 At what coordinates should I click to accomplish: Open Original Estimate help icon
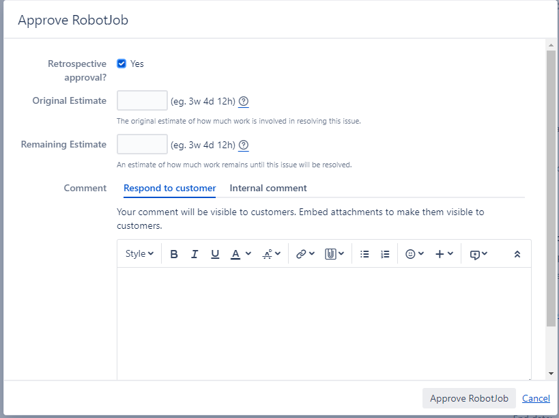coord(244,101)
